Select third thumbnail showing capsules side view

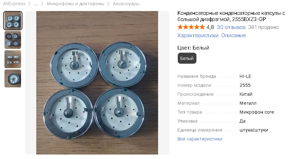13,59
